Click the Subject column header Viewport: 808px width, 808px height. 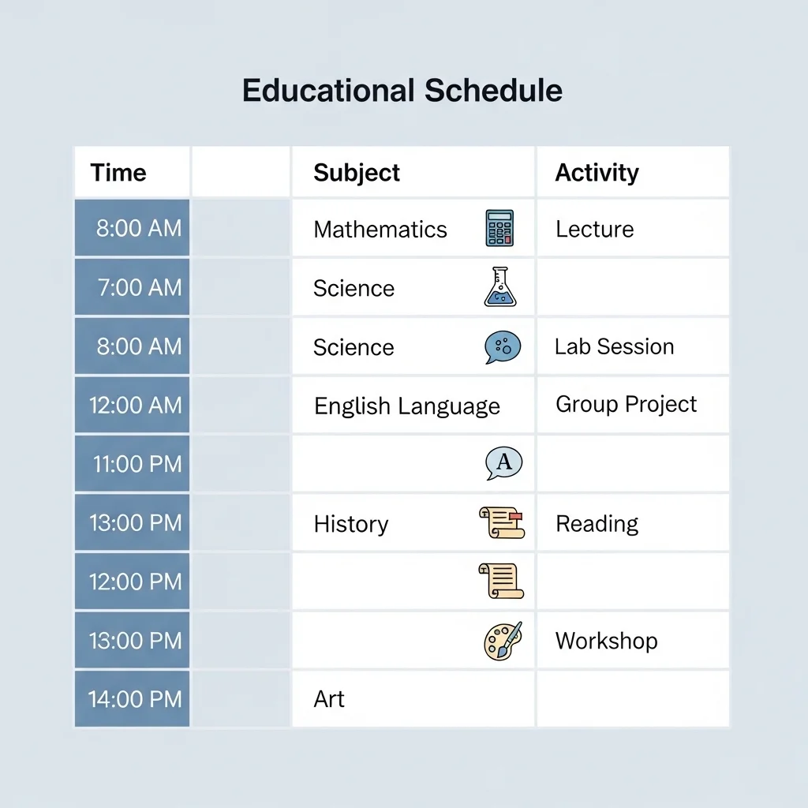[356, 173]
